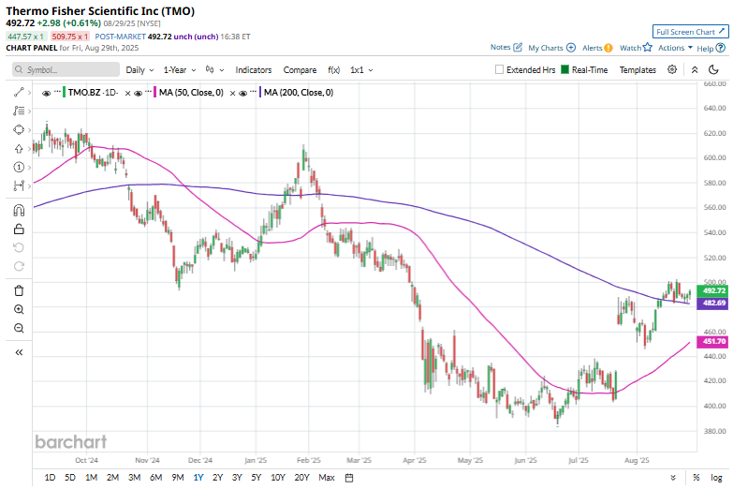Viewport: 733px width, 489px height.
Task: Open the numbered circle label tool
Action: (19, 167)
